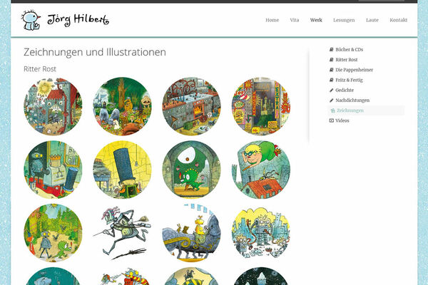This screenshot has width=428, height=285.
Task: Click the pencil icon beside Nachdichtungen
Action: click(332, 100)
